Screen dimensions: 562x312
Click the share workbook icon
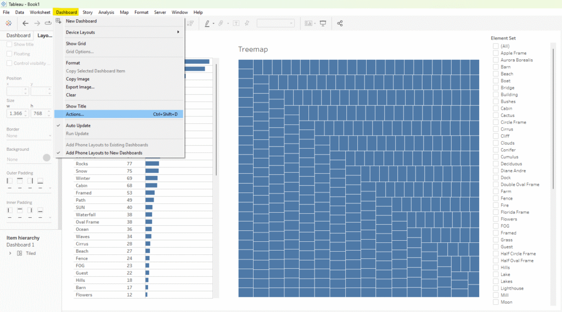point(340,23)
